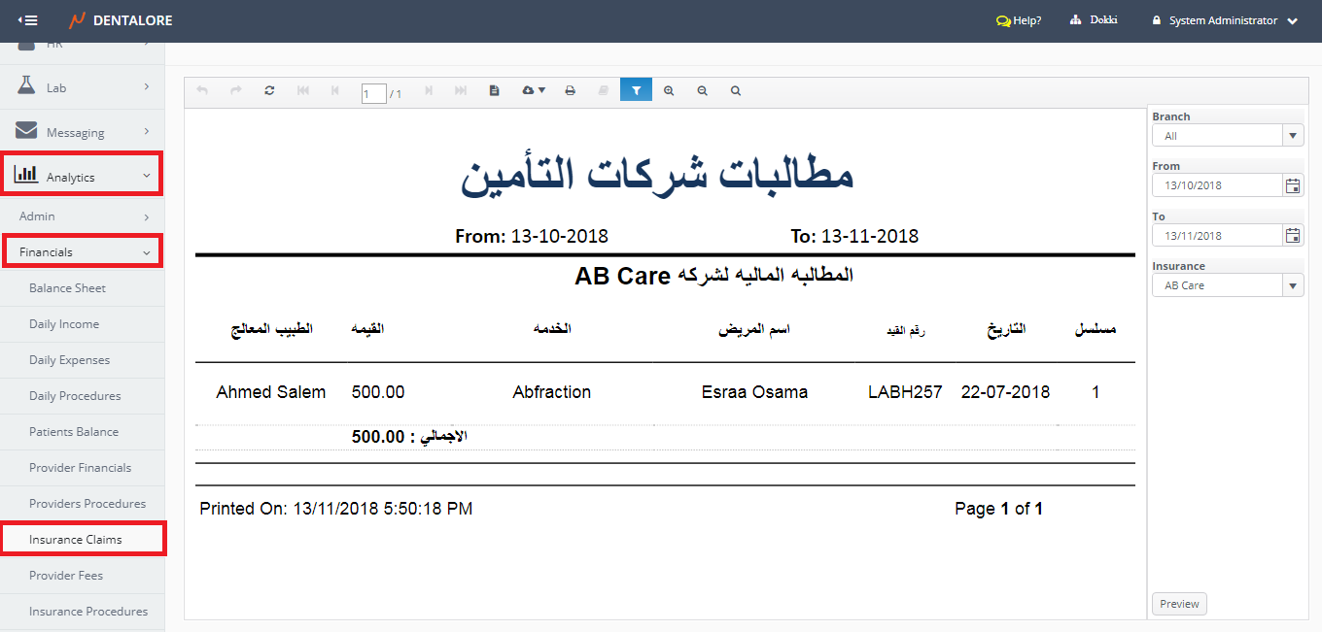Open the From date calendar picker
Image resolution: width=1322 pixels, height=632 pixels.
[x=1293, y=185]
